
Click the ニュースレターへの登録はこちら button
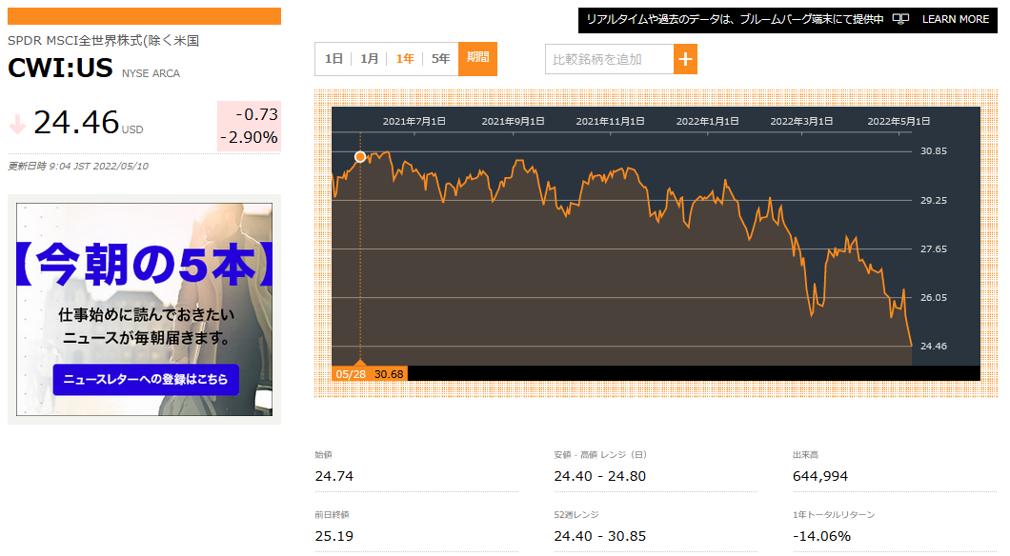(146, 380)
